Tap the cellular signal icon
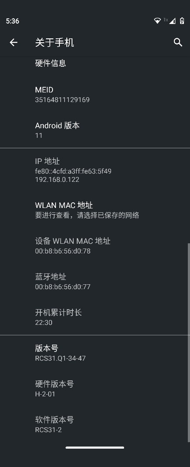This screenshot has height=467, width=190. point(172,21)
